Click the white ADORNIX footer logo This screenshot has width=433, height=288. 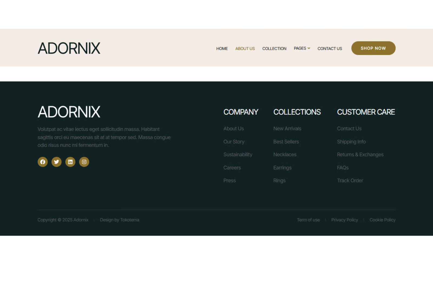click(x=69, y=112)
